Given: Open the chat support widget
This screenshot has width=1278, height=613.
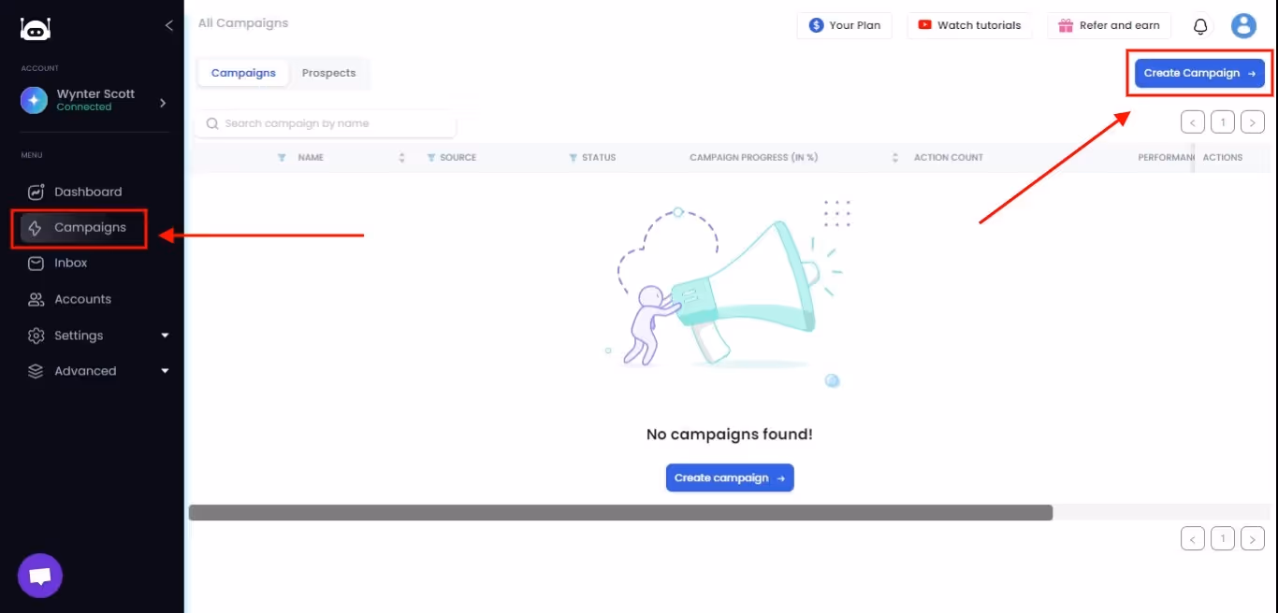Looking at the screenshot, I should click(39, 575).
